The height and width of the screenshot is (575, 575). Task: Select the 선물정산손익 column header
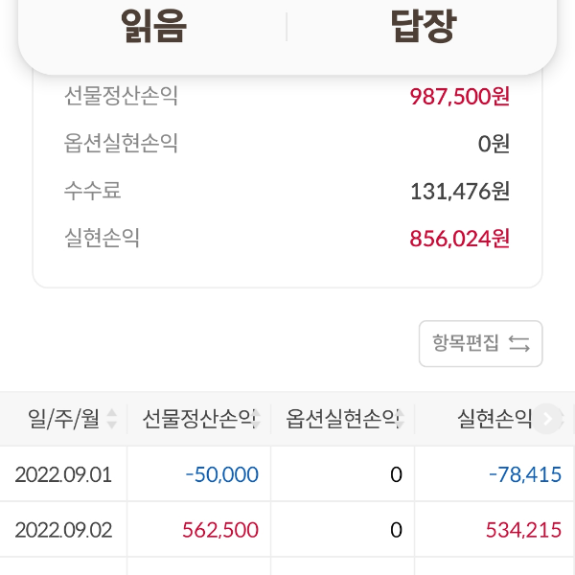point(199,419)
